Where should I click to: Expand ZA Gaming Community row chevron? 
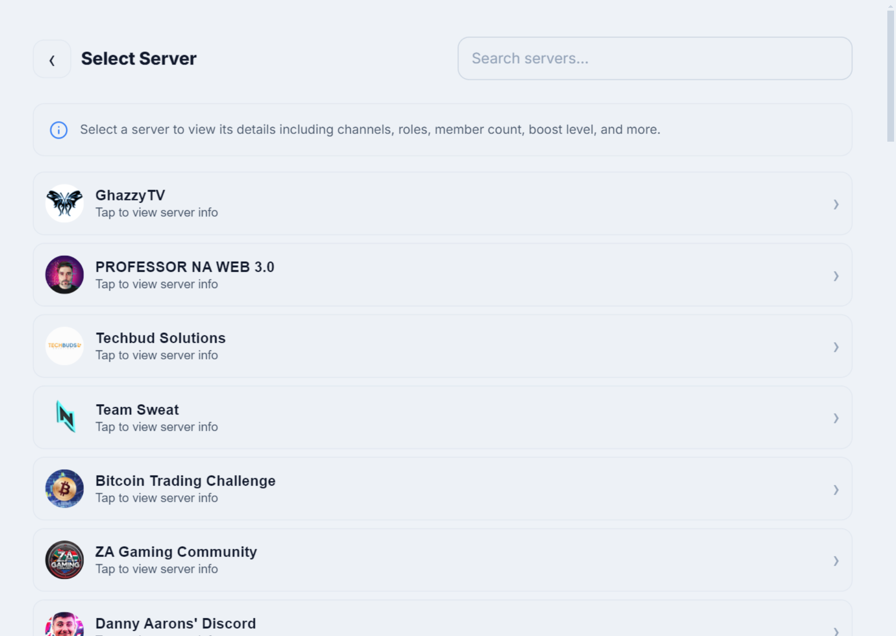[836, 561]
